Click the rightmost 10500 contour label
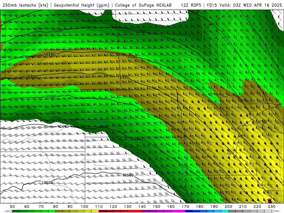Screen dimensions: 284x213 tap(128, 175)
